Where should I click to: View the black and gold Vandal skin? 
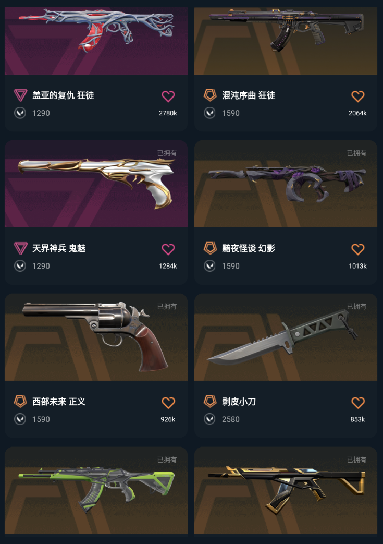pyautogui.click(x=286, y=490)
